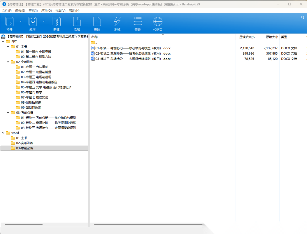Open the 选项(O) menu
The image size is (307, 234).
point(46,11)
